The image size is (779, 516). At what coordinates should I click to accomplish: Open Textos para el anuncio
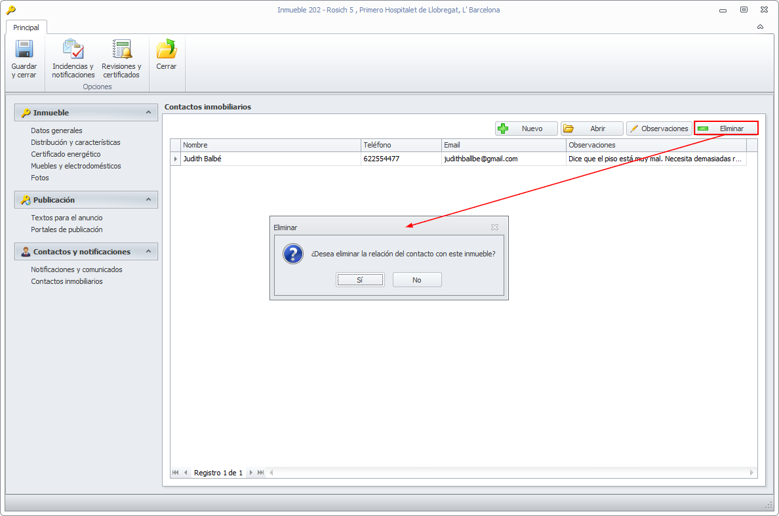(x=67, y=218)
